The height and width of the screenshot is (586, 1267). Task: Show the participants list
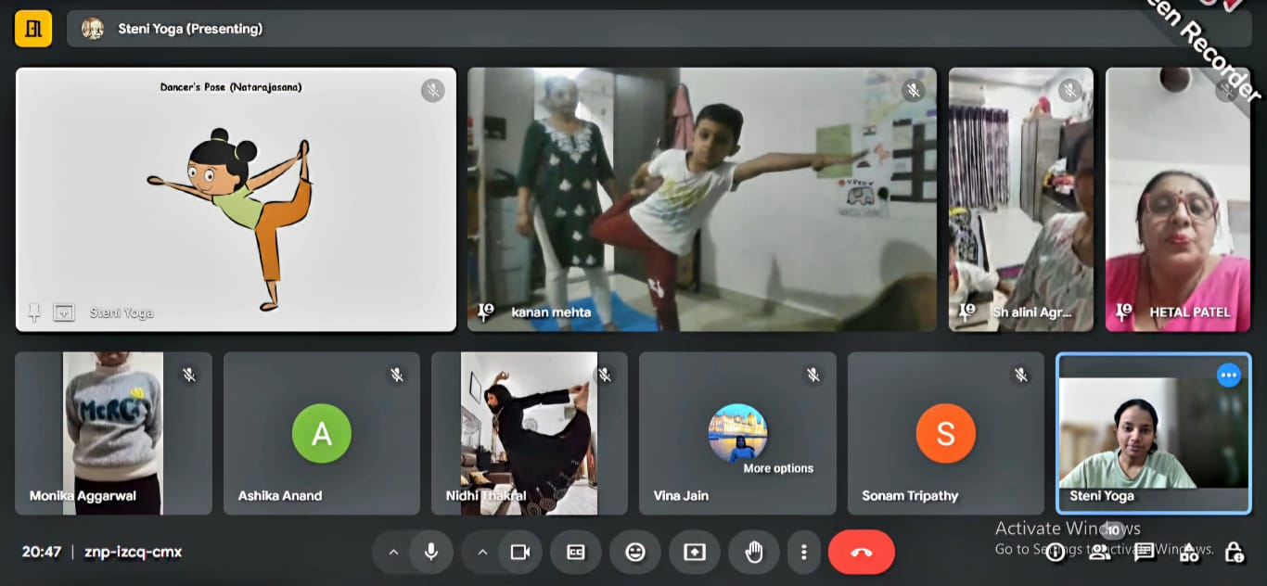tap(1100, 552)
